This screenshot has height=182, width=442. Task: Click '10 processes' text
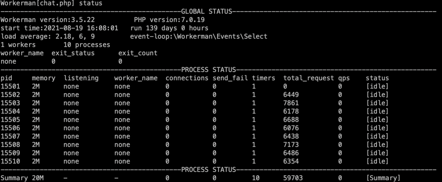87,45
